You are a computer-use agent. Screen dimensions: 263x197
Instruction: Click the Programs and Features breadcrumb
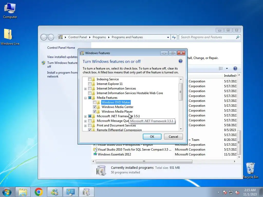127,37
